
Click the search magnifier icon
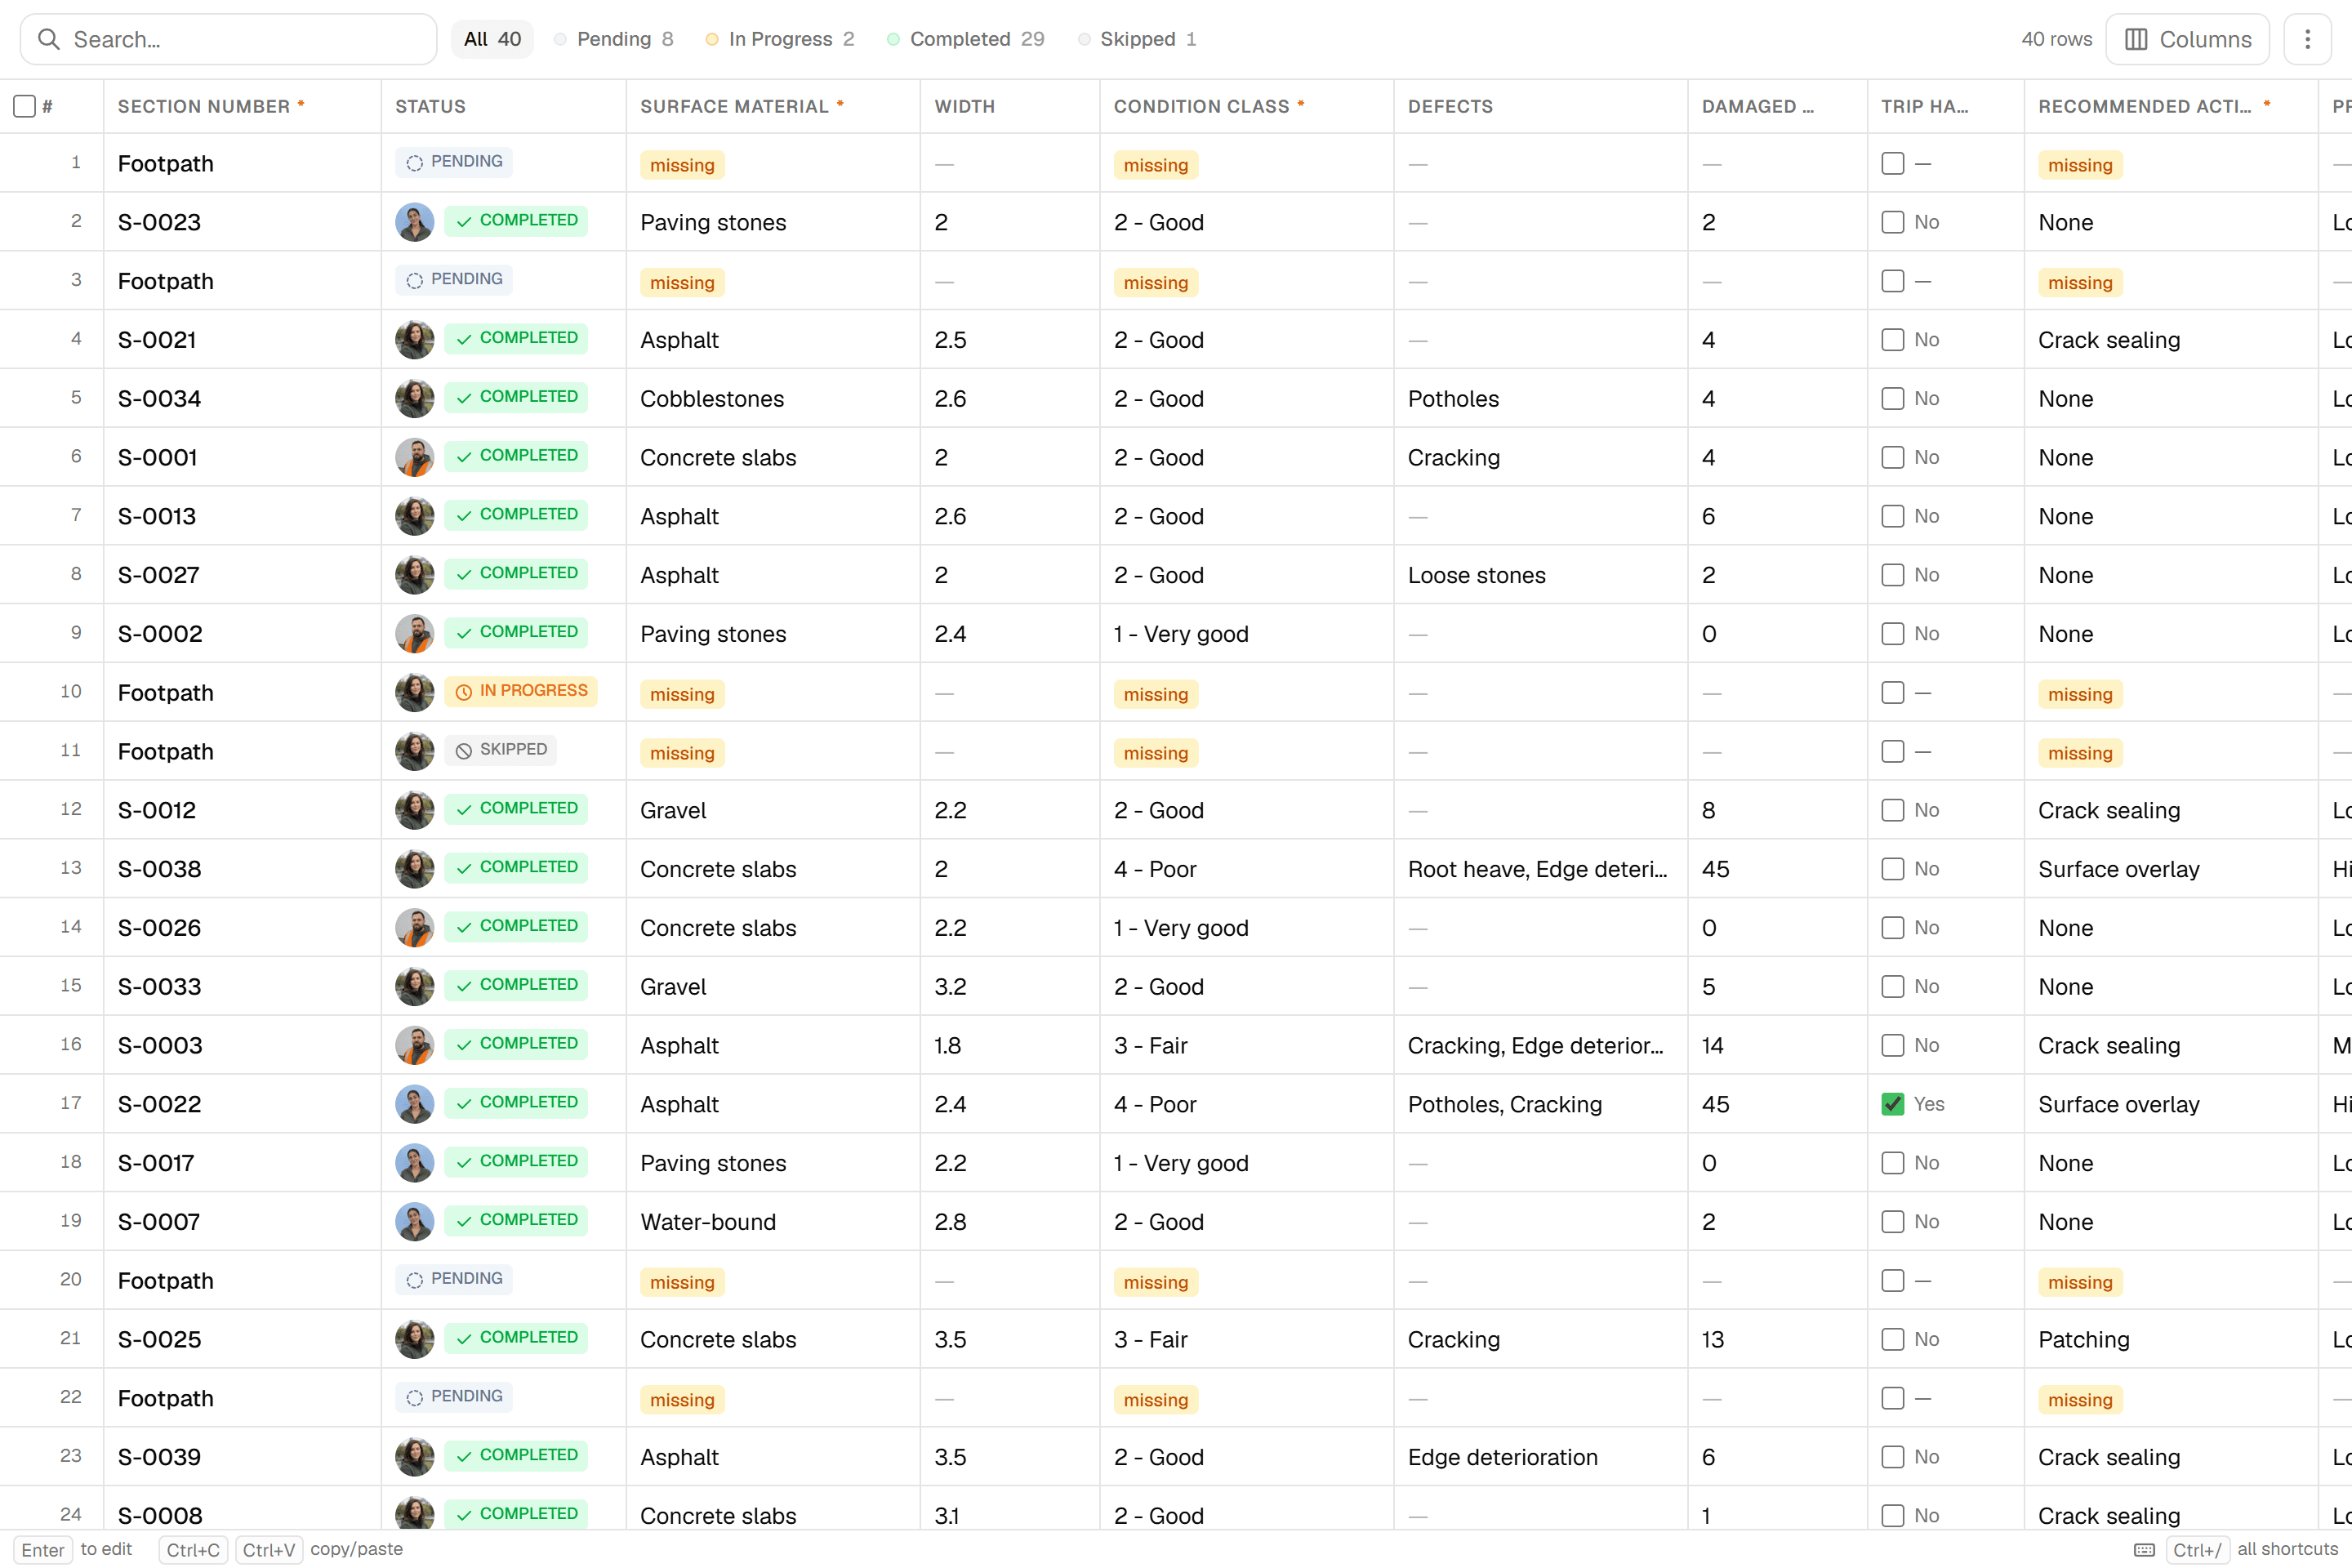[48, 39]
